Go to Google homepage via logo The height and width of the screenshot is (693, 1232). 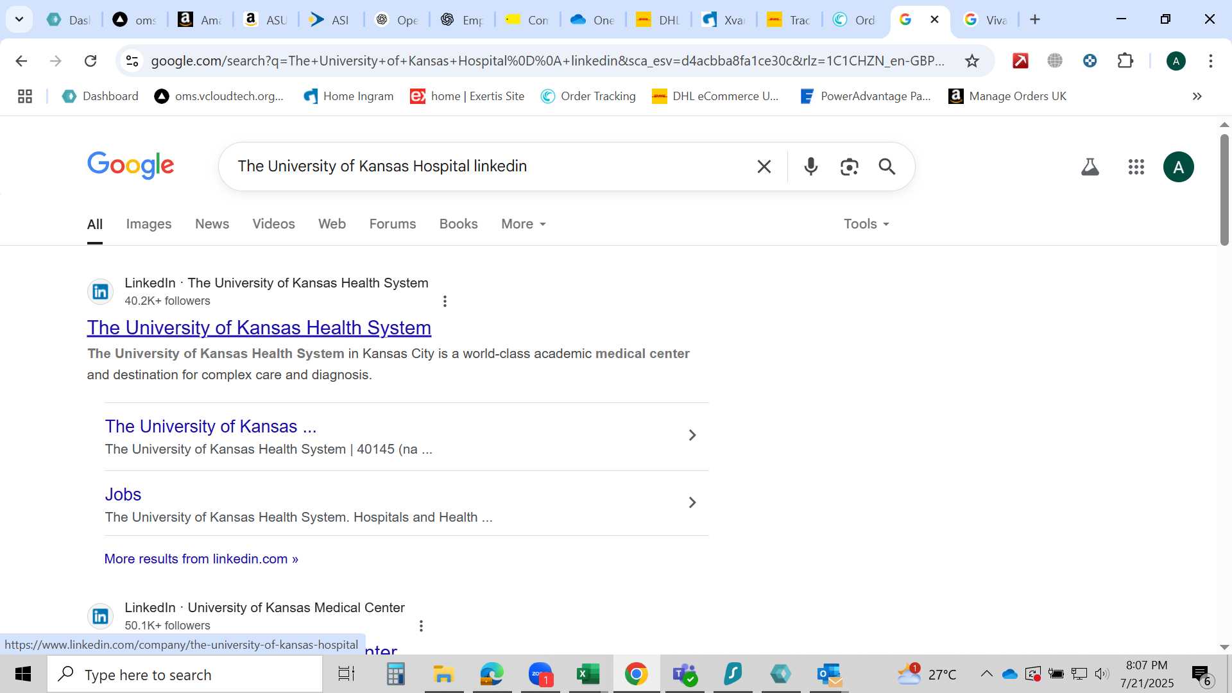131,166
